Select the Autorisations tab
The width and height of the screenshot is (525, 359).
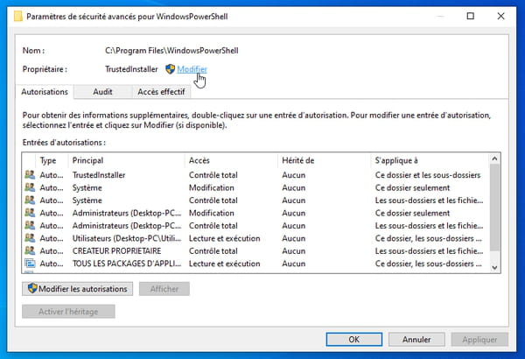45,92
